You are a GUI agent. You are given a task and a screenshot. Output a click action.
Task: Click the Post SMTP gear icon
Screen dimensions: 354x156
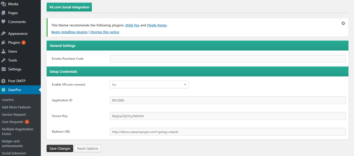[3, 81]
